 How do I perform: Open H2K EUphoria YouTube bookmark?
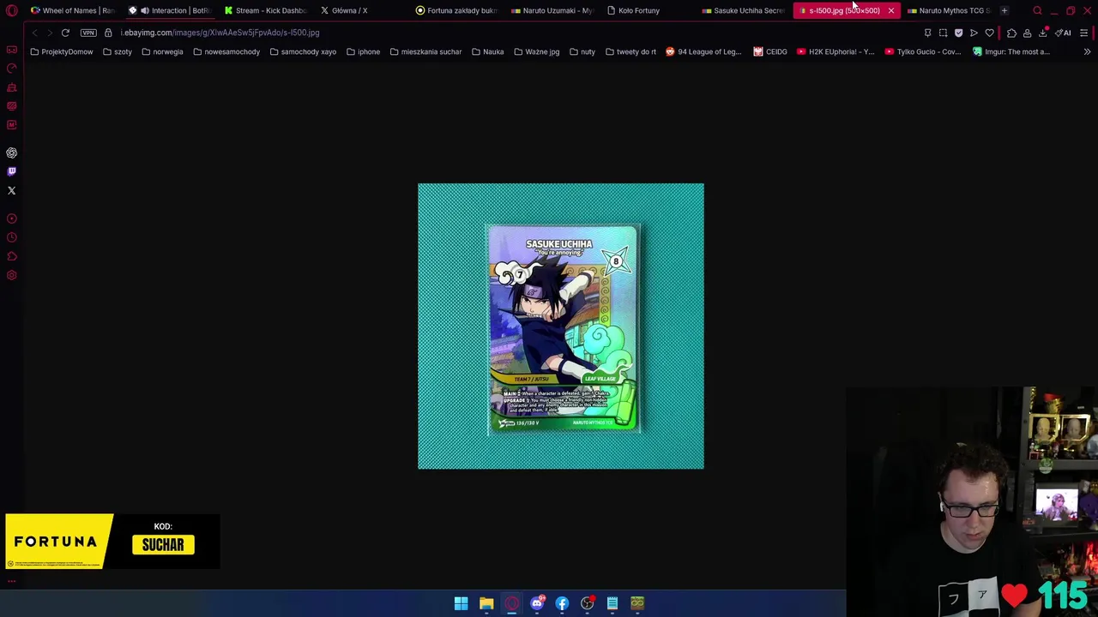[836, 51]
